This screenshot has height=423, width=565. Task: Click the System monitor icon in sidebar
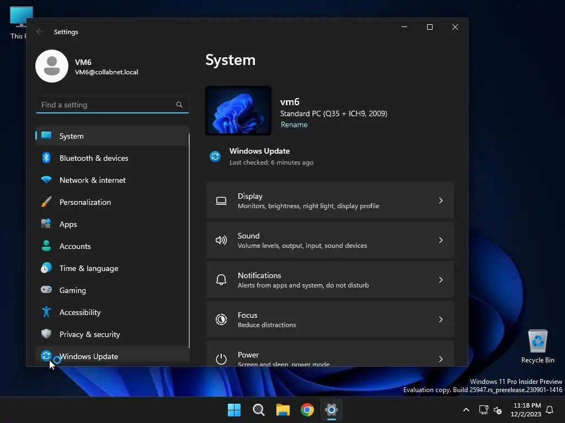click(x=46, y=135)
